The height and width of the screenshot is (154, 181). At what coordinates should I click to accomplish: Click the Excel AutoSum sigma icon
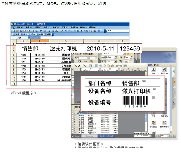(81, 31)
